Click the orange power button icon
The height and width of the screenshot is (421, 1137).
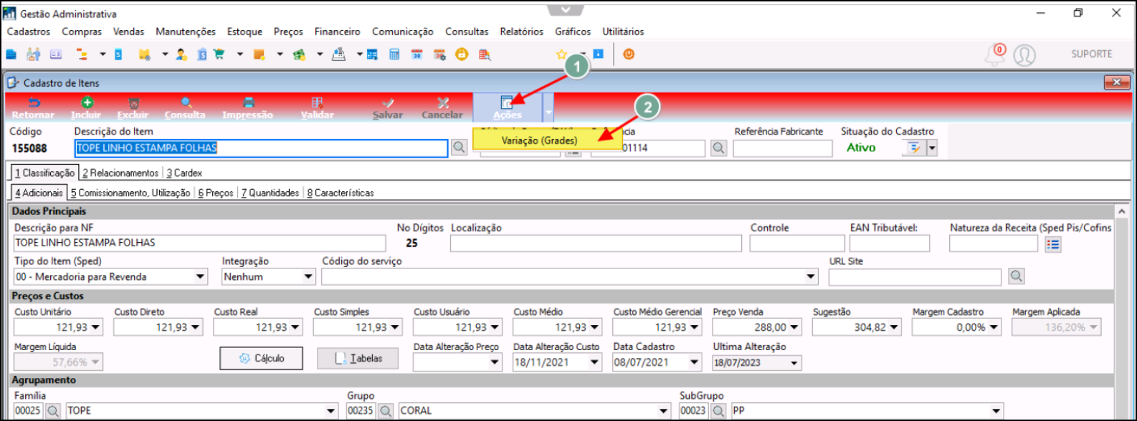pos(629,54)
